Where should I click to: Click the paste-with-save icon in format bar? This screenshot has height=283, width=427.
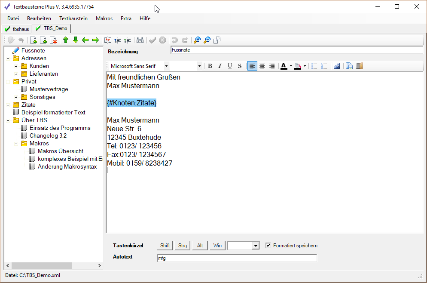pyautogui.click(x=349, y=66)
